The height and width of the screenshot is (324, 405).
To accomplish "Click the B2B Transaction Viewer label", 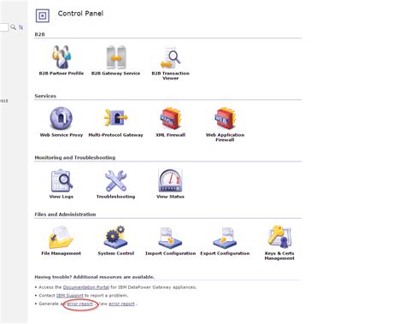I will (170, 75).
